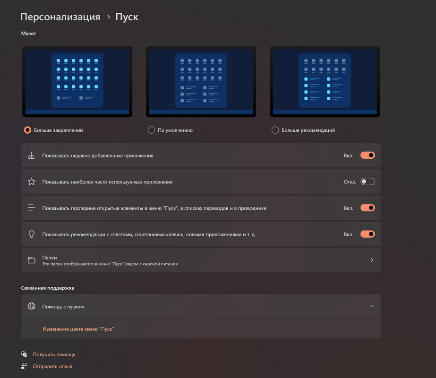Image resolution: width=436 pixels, height=378 pixels.
Task: Click the Показывать недавно добавленные приложения label
Action: point(98,155)
